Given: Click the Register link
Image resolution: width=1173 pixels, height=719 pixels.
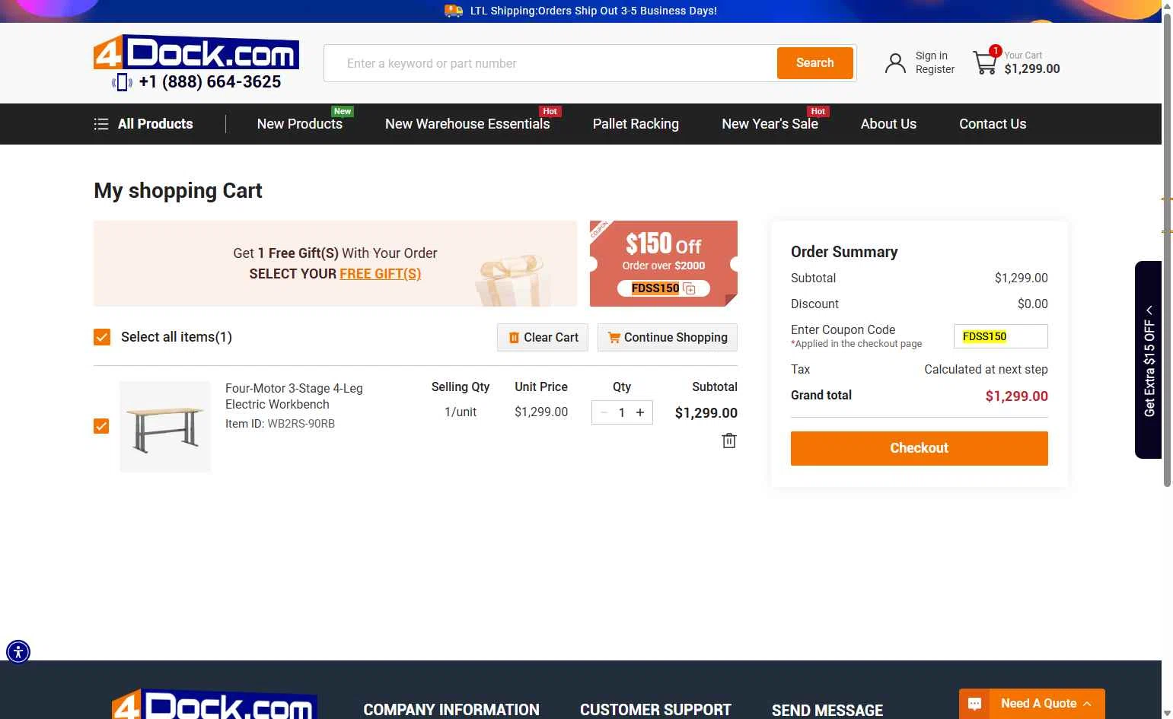Looking at the screenshot, I should (935, 69).
